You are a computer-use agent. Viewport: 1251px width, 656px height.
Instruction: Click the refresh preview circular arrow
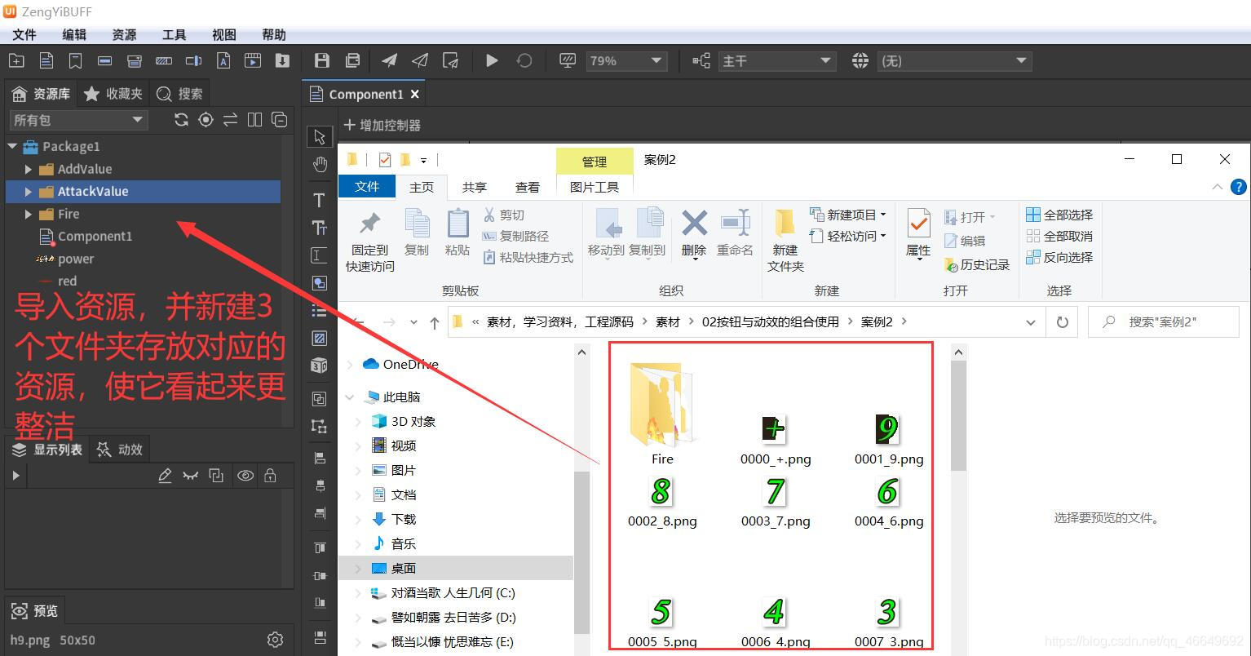point(524,60)
